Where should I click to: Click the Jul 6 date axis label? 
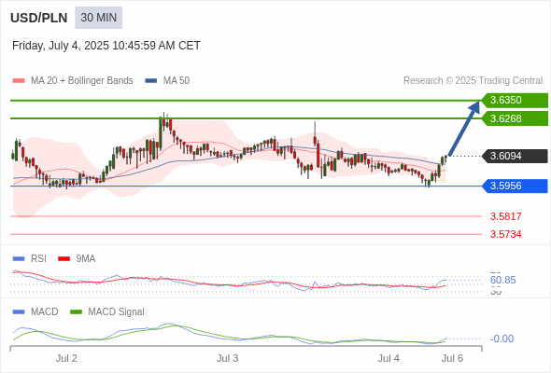[453, 359]
